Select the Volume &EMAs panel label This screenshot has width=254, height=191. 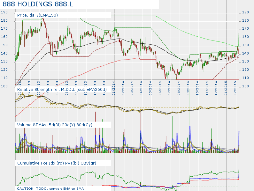[55, 125]
